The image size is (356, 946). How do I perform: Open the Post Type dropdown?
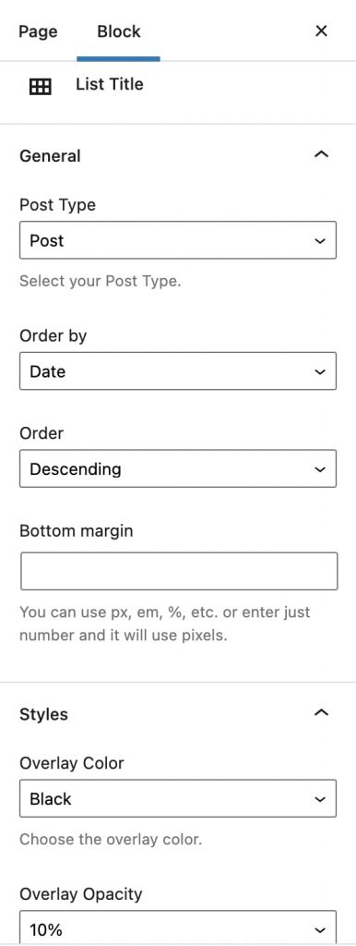[x=178, y=240]
